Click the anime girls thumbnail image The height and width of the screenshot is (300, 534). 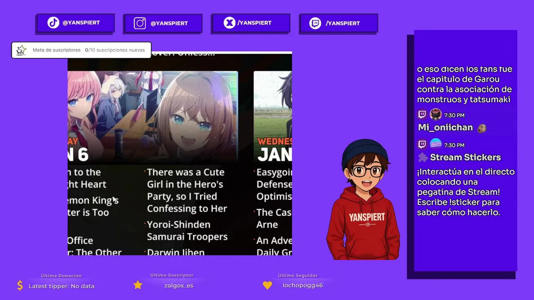tap(153, 117)
